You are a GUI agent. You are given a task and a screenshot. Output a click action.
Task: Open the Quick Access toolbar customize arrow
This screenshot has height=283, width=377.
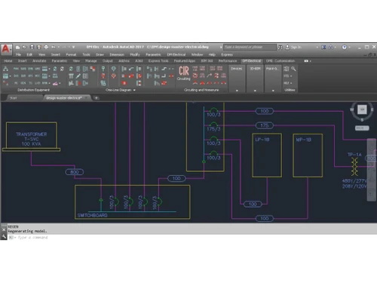pyautogui.click(x=73, y=47)
